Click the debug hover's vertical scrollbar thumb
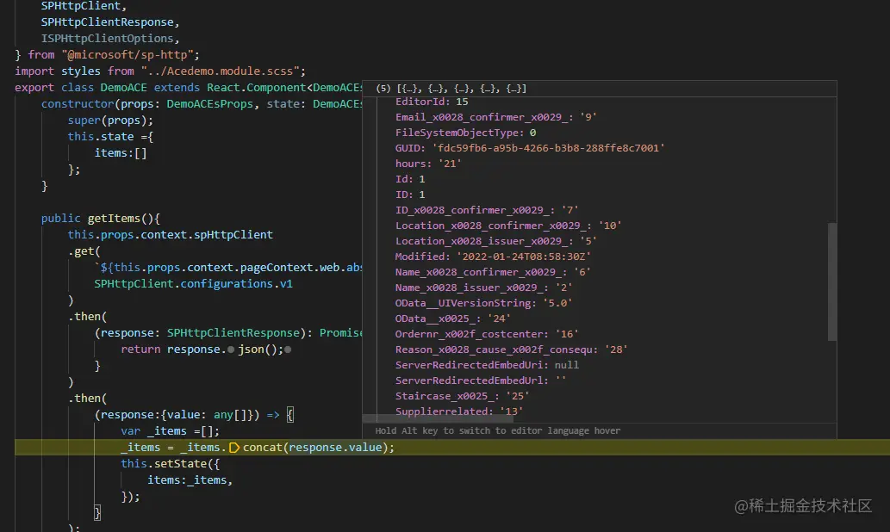This screenshot has width=890, height=532. pyautogui.click(x=832, y=281)
